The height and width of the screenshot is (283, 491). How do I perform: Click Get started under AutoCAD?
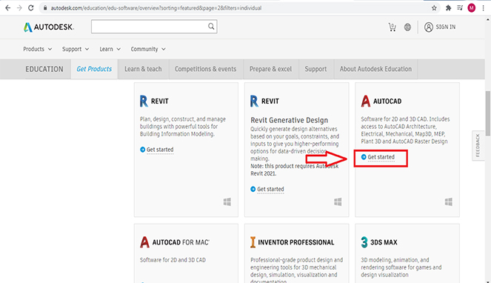pos(381,157)
